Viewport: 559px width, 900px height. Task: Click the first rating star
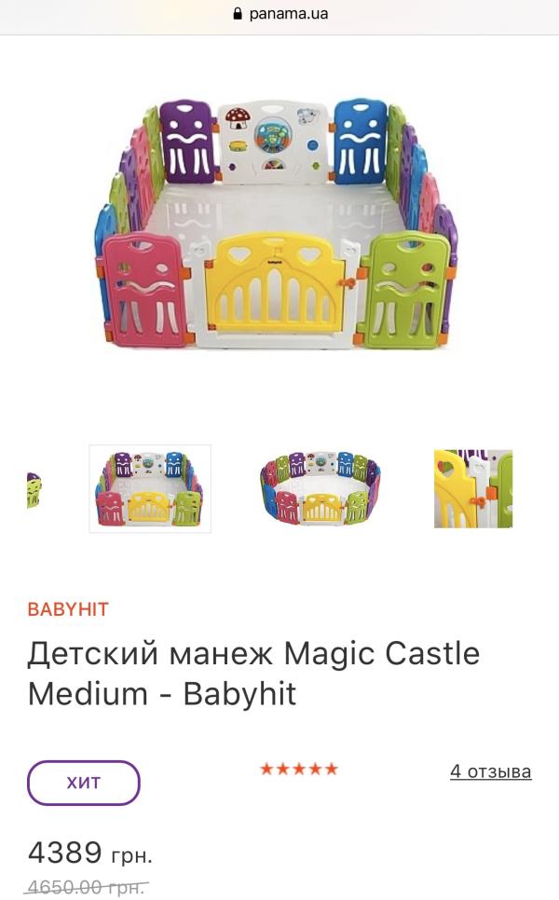pos(266,769)
